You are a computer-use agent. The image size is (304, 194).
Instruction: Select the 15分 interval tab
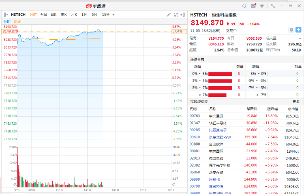[106, 15]
